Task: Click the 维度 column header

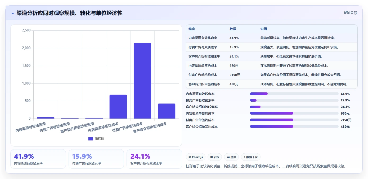Action: (192, 29)
